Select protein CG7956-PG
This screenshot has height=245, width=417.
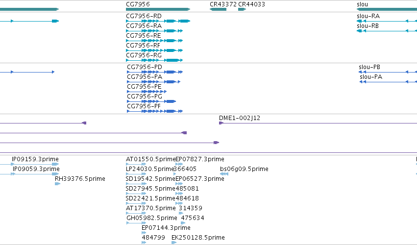[145, 97]
